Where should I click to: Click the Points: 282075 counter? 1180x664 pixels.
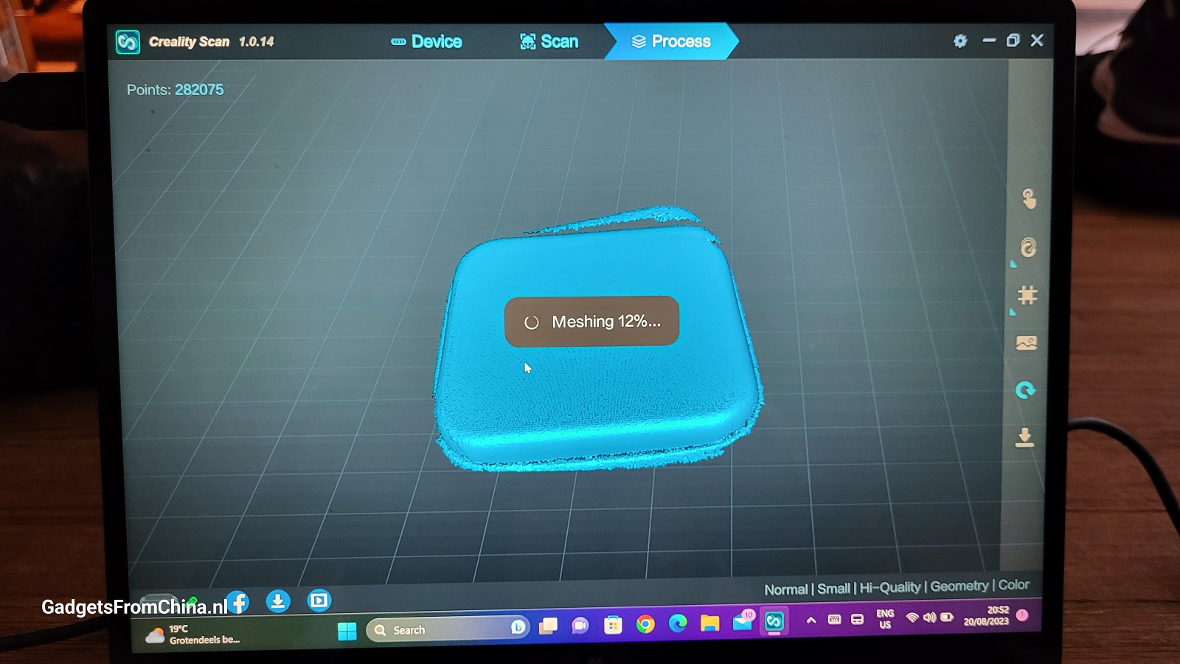[175, 90]
